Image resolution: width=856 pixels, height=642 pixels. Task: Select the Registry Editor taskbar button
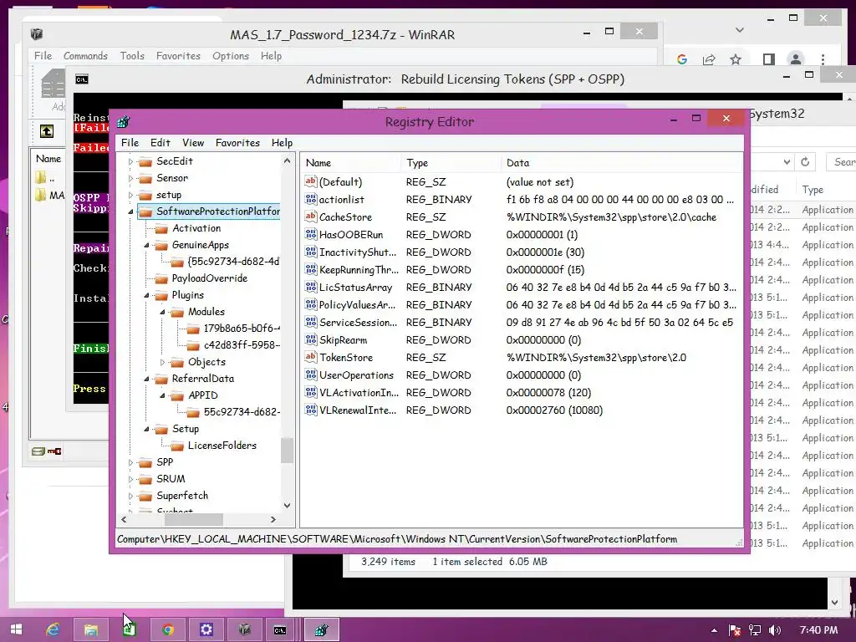pos(321,629)
